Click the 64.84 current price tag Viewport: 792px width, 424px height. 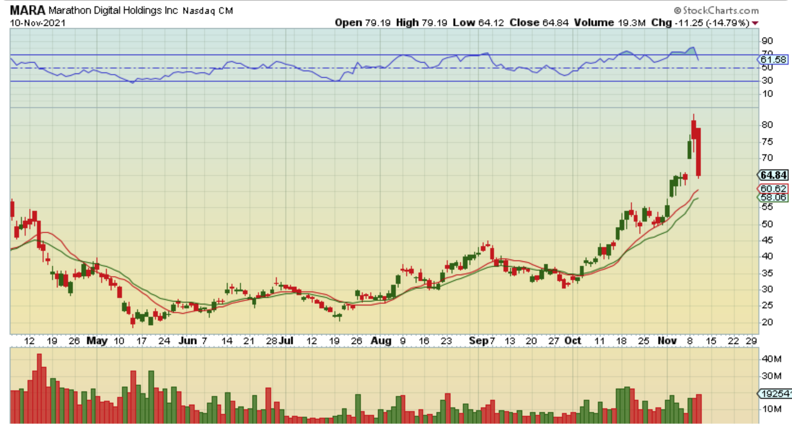(774, 175)
